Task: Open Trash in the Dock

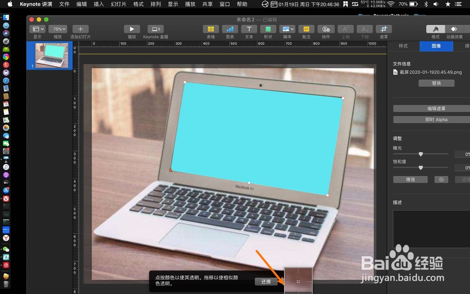Action: [x=6, y=284]
